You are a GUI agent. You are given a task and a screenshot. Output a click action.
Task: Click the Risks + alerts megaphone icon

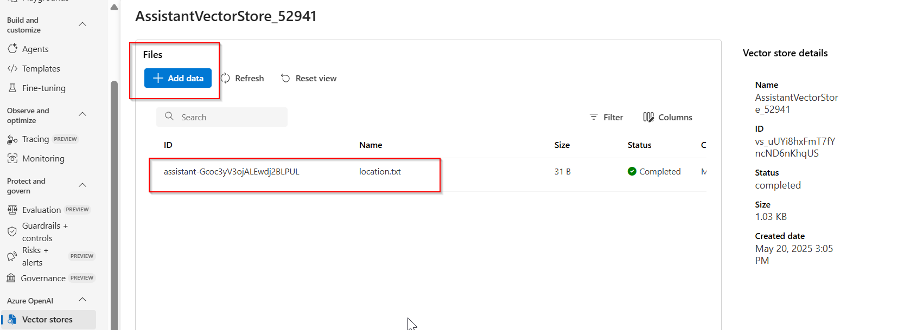click(12, 256)
